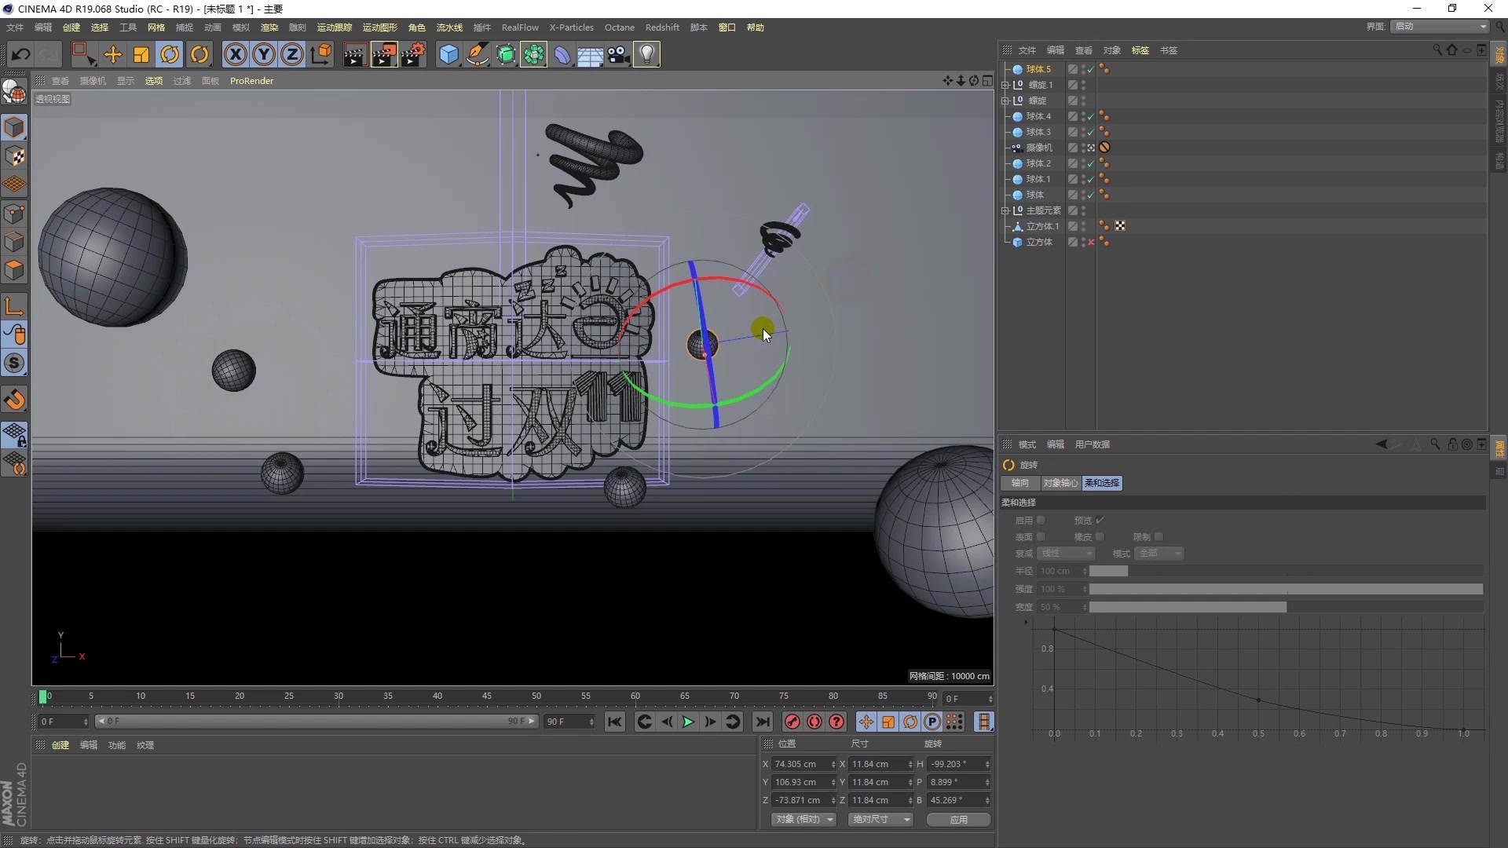Switch to the 对象轴心 tab
Viewport: 1508px width, 848px height.
[1060, 483]
